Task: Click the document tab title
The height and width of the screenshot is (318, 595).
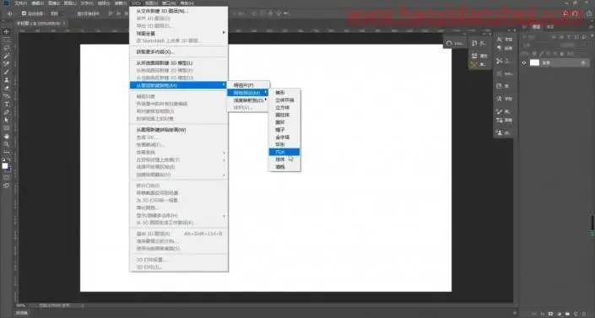Action: [38, 24]
